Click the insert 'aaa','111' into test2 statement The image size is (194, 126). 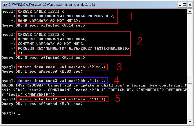62,99
